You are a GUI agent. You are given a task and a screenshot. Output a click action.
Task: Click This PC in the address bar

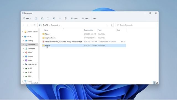[45, 25]
